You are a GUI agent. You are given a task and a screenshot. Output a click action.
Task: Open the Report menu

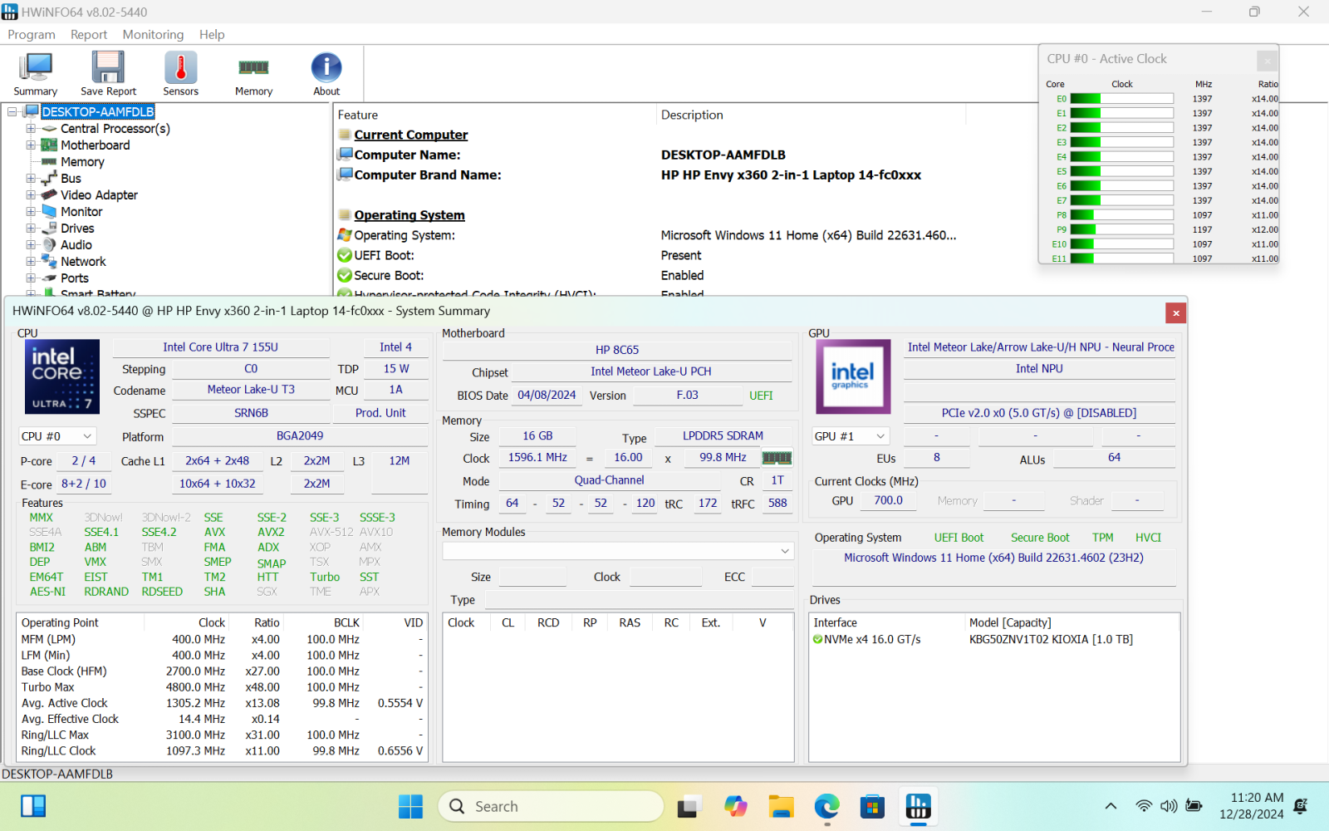tap(89, 34)
